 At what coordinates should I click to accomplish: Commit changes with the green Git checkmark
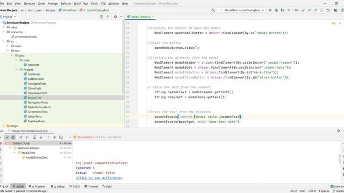click(x=310, y=10)
